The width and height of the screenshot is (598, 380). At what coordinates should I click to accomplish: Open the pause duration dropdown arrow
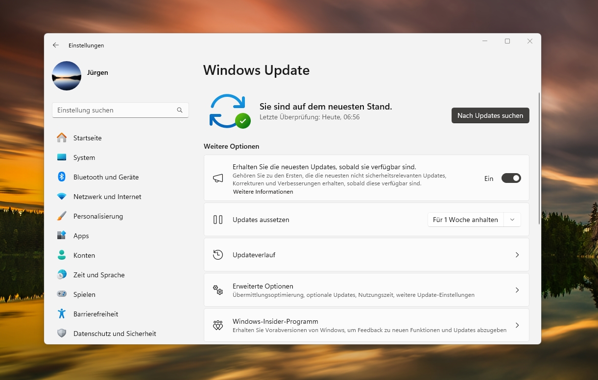tap(512, 220)
